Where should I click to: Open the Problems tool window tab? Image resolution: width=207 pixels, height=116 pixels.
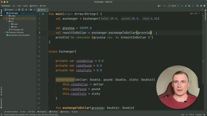pyautogui.click(x=42, y=112)
